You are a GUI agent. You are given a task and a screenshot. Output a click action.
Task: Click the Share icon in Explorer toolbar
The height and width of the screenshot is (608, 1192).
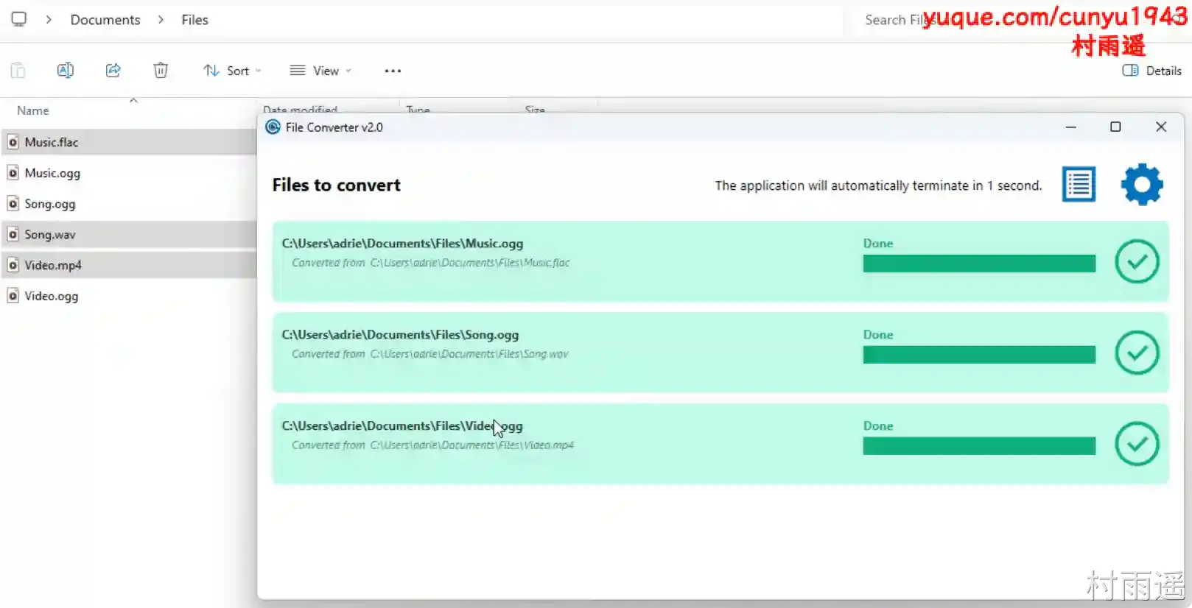(x=113, y=71)
